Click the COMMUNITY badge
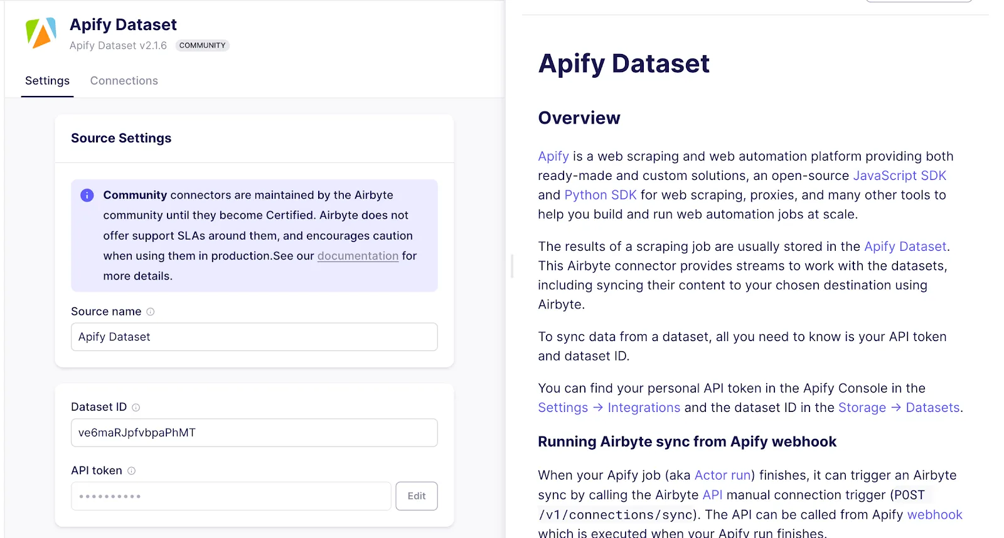This screenshot has height=538, width=1004. point(202,45)
